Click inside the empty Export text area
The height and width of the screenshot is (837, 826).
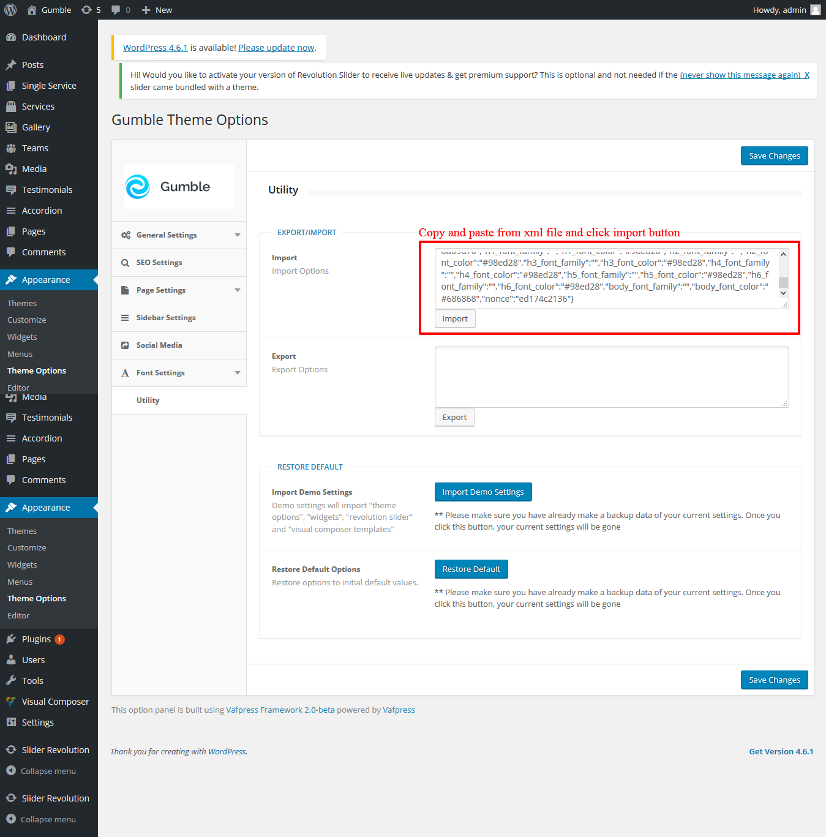[611, 377]
